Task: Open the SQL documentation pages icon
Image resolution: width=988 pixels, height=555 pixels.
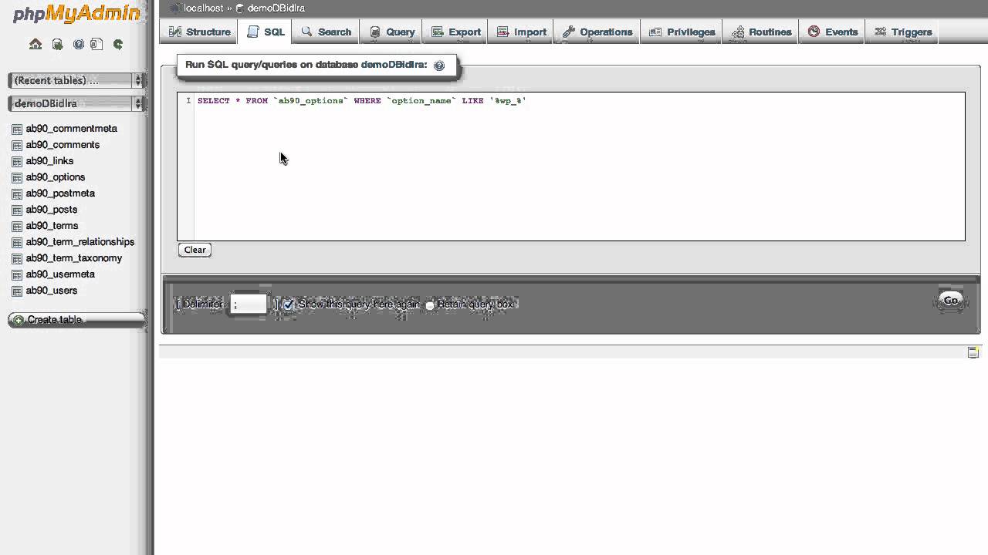Action: click(x=96, y=44)
